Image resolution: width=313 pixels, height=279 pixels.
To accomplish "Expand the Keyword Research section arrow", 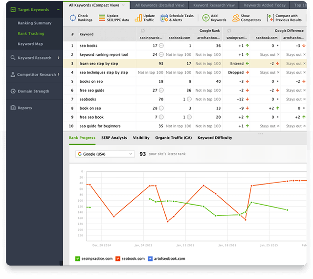I will pyautogui.click(x=59, y=58).
